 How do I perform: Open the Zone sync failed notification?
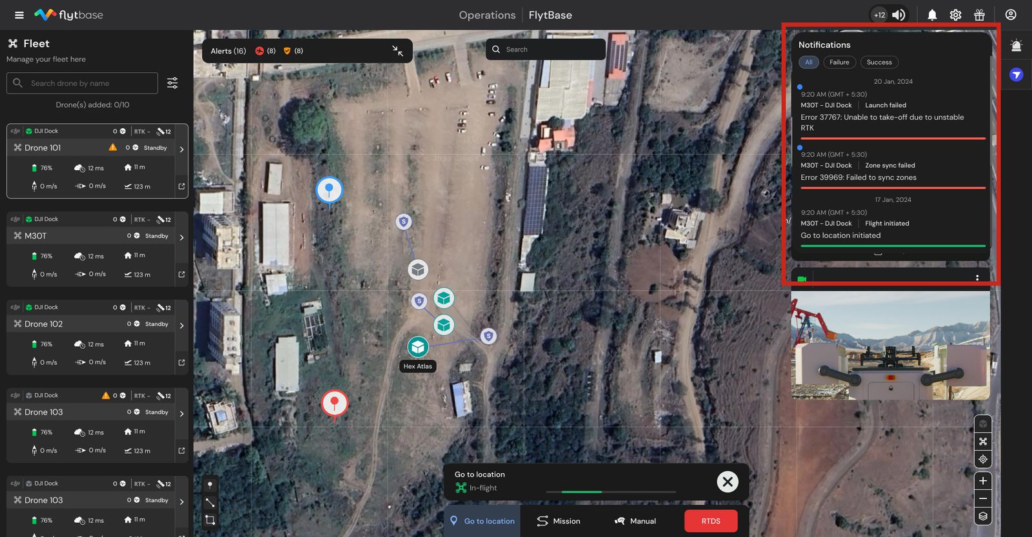[x=893, y=168]
